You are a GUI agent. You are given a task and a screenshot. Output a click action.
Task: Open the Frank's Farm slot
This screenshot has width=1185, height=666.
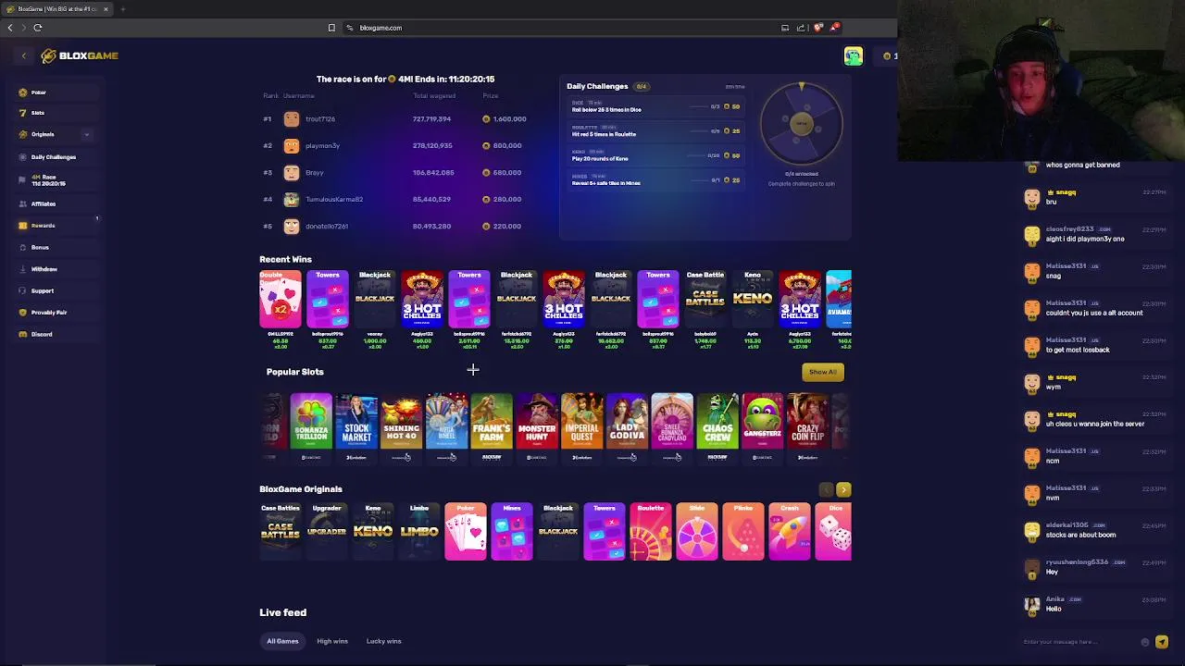492,427
